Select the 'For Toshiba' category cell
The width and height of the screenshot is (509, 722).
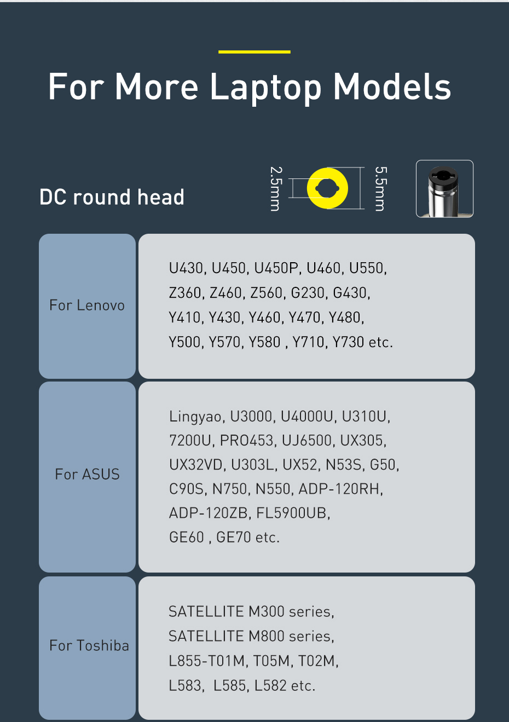tap(87, 648)
